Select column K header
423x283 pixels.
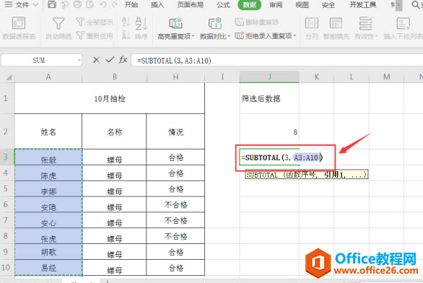coord(316,77)
